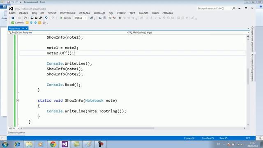Open Paint from the taskbar
The height and width of the screenshot is (148, 263).
89,144
